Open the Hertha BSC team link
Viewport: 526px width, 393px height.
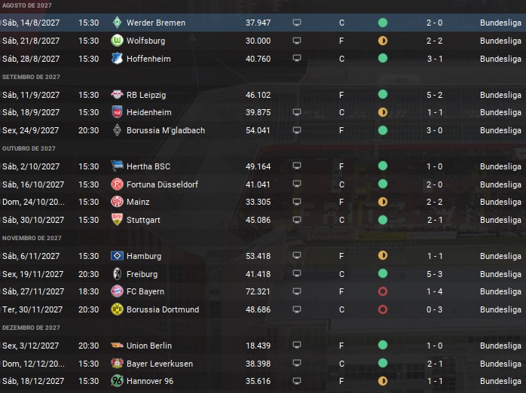148,166
